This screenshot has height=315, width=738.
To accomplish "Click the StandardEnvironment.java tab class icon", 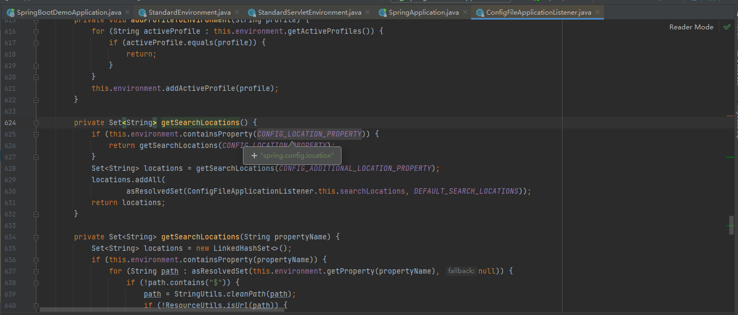I will [x=142, y=12].
